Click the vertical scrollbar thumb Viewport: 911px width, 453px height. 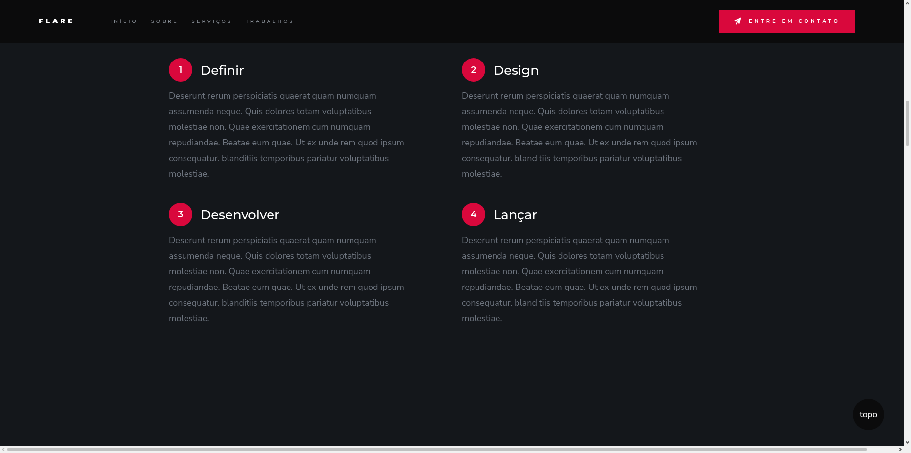click(x=907, y=123)
